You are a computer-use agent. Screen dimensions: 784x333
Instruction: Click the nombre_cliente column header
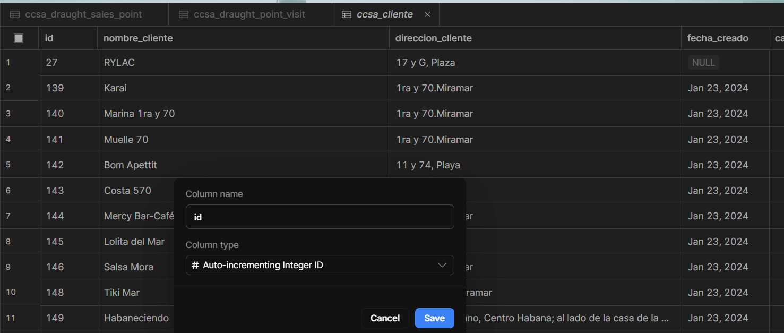tap(138, 38)
